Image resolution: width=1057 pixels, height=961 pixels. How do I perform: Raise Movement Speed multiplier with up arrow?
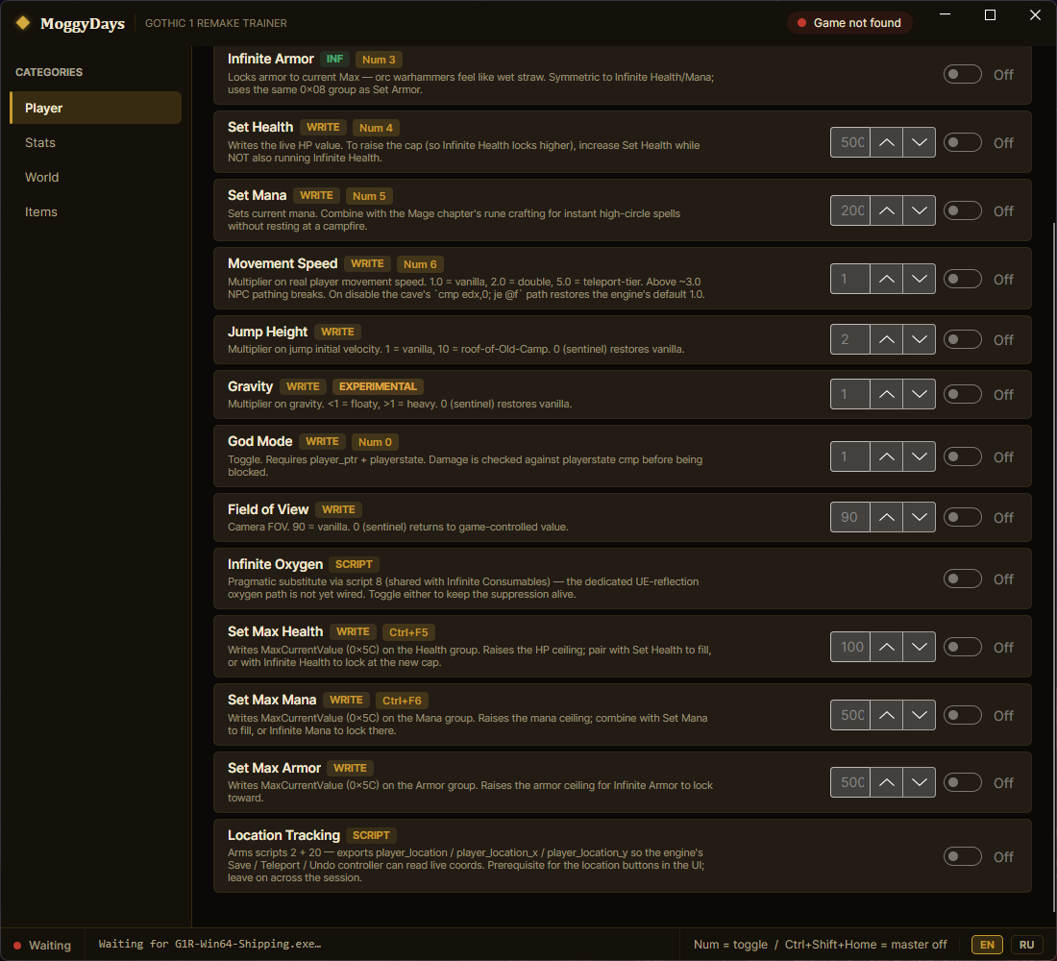tap(887, 279)
